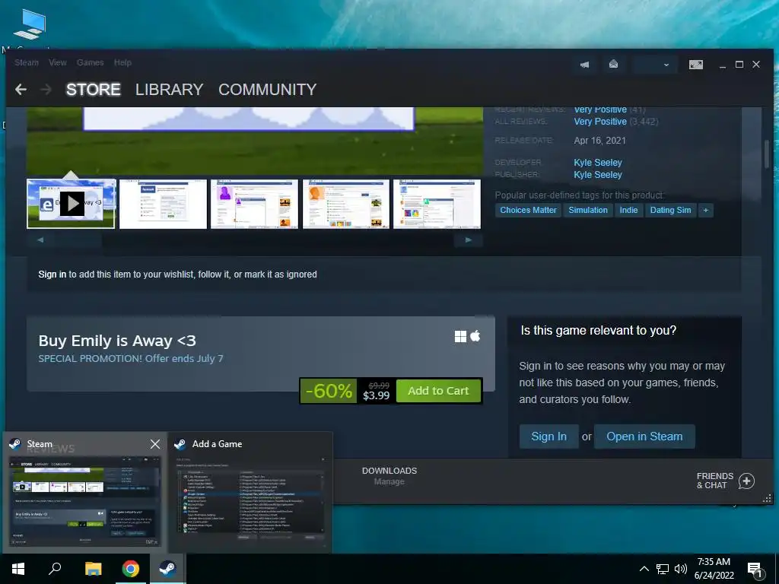Play the trailer video thumbnail

[x=71, y=204]
